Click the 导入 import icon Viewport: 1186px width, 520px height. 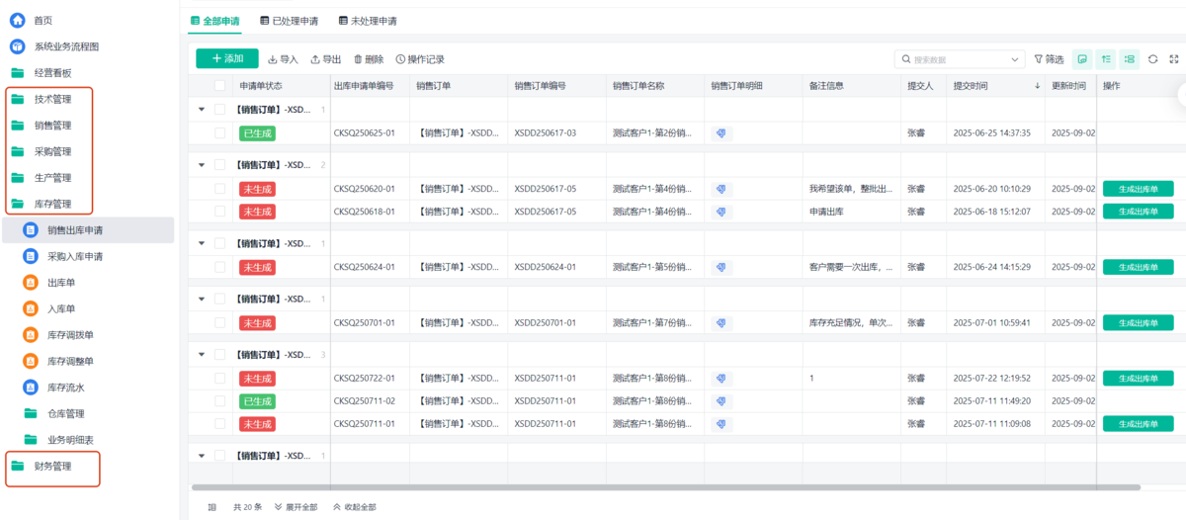[x=273, y=59]
